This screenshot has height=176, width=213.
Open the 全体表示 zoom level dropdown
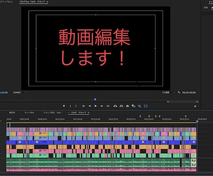coord(20,93)
